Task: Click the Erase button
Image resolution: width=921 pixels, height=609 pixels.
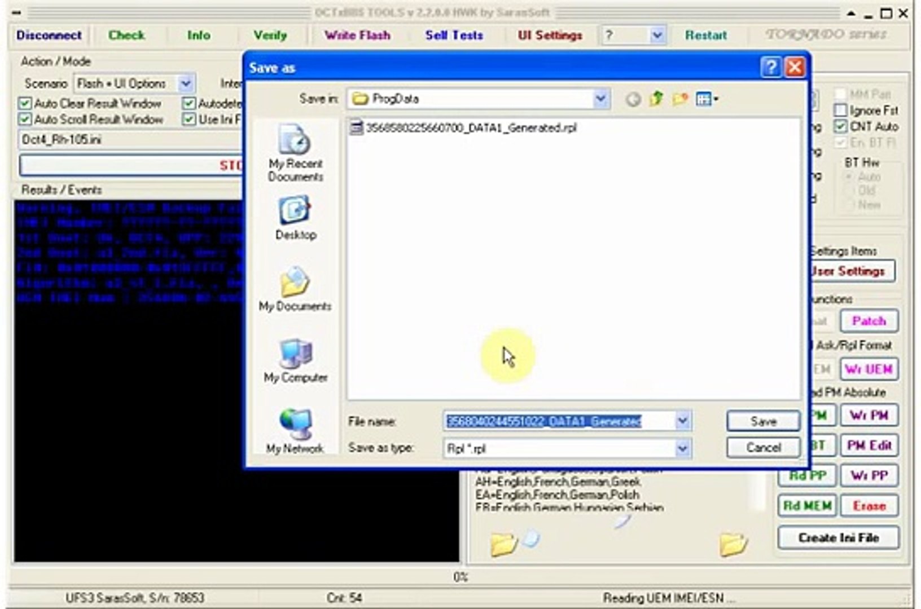Action: click(x=869, y=506)
